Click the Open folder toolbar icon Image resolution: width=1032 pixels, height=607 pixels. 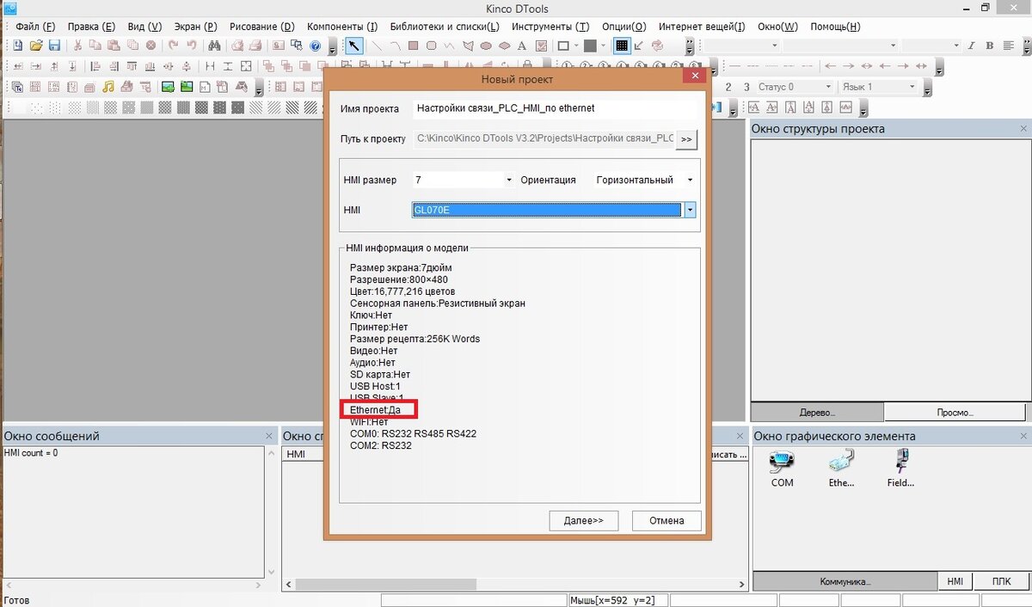(36, 46)
